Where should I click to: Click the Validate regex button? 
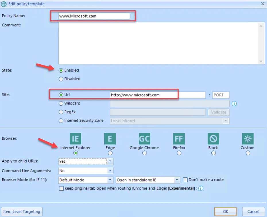click(x=219, y=112)
